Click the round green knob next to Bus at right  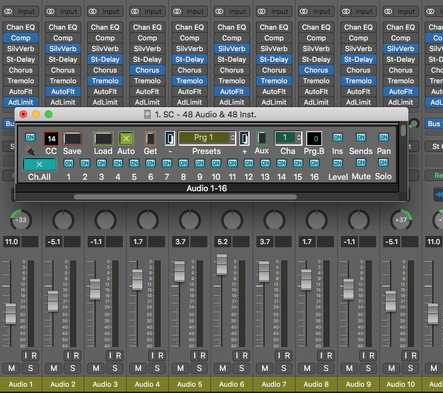click(x=414, y=124)
